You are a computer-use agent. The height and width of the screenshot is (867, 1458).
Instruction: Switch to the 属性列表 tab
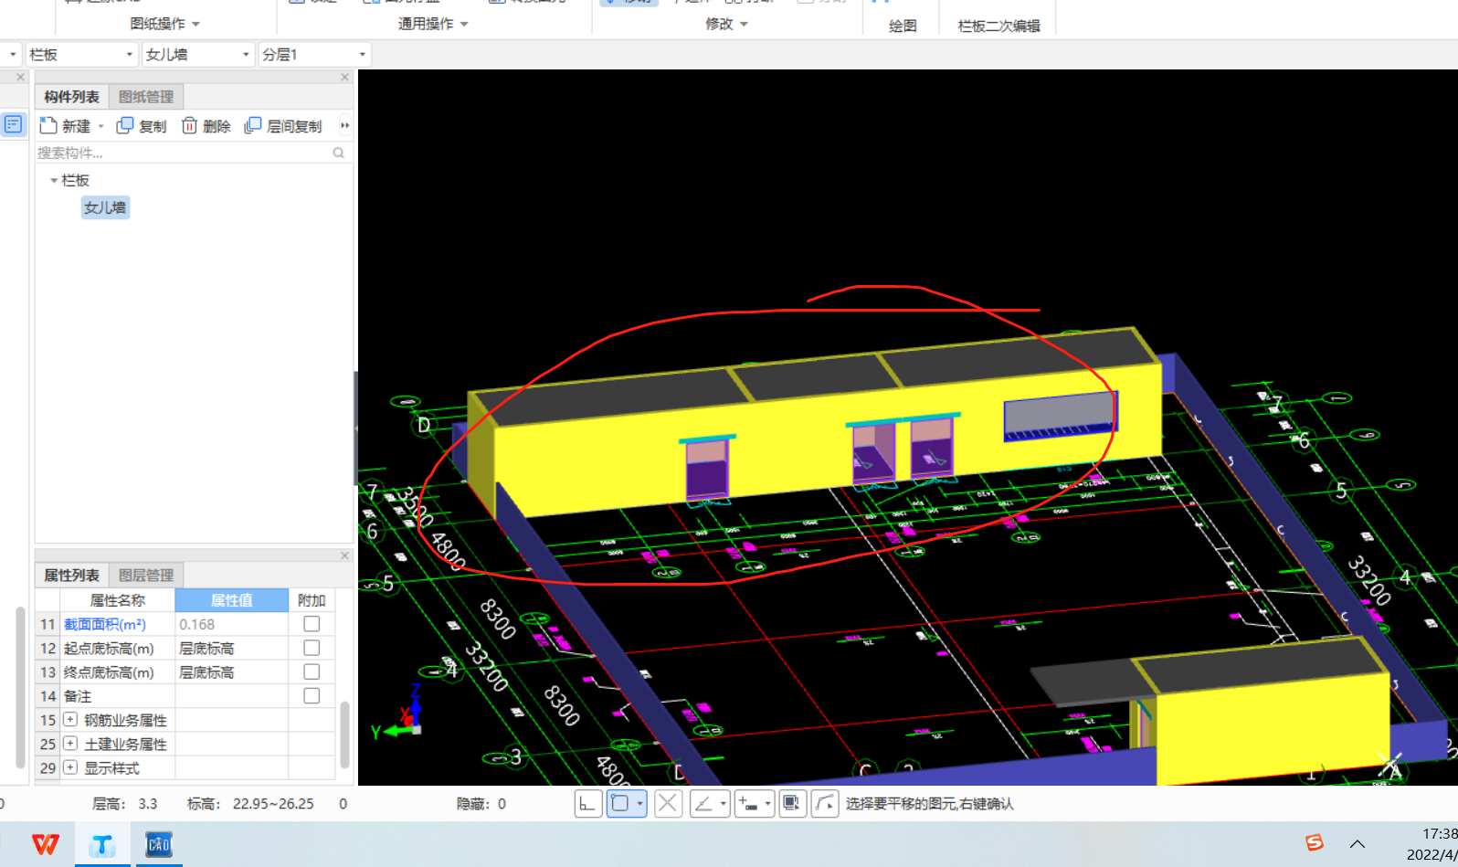[x=72, y=576]
